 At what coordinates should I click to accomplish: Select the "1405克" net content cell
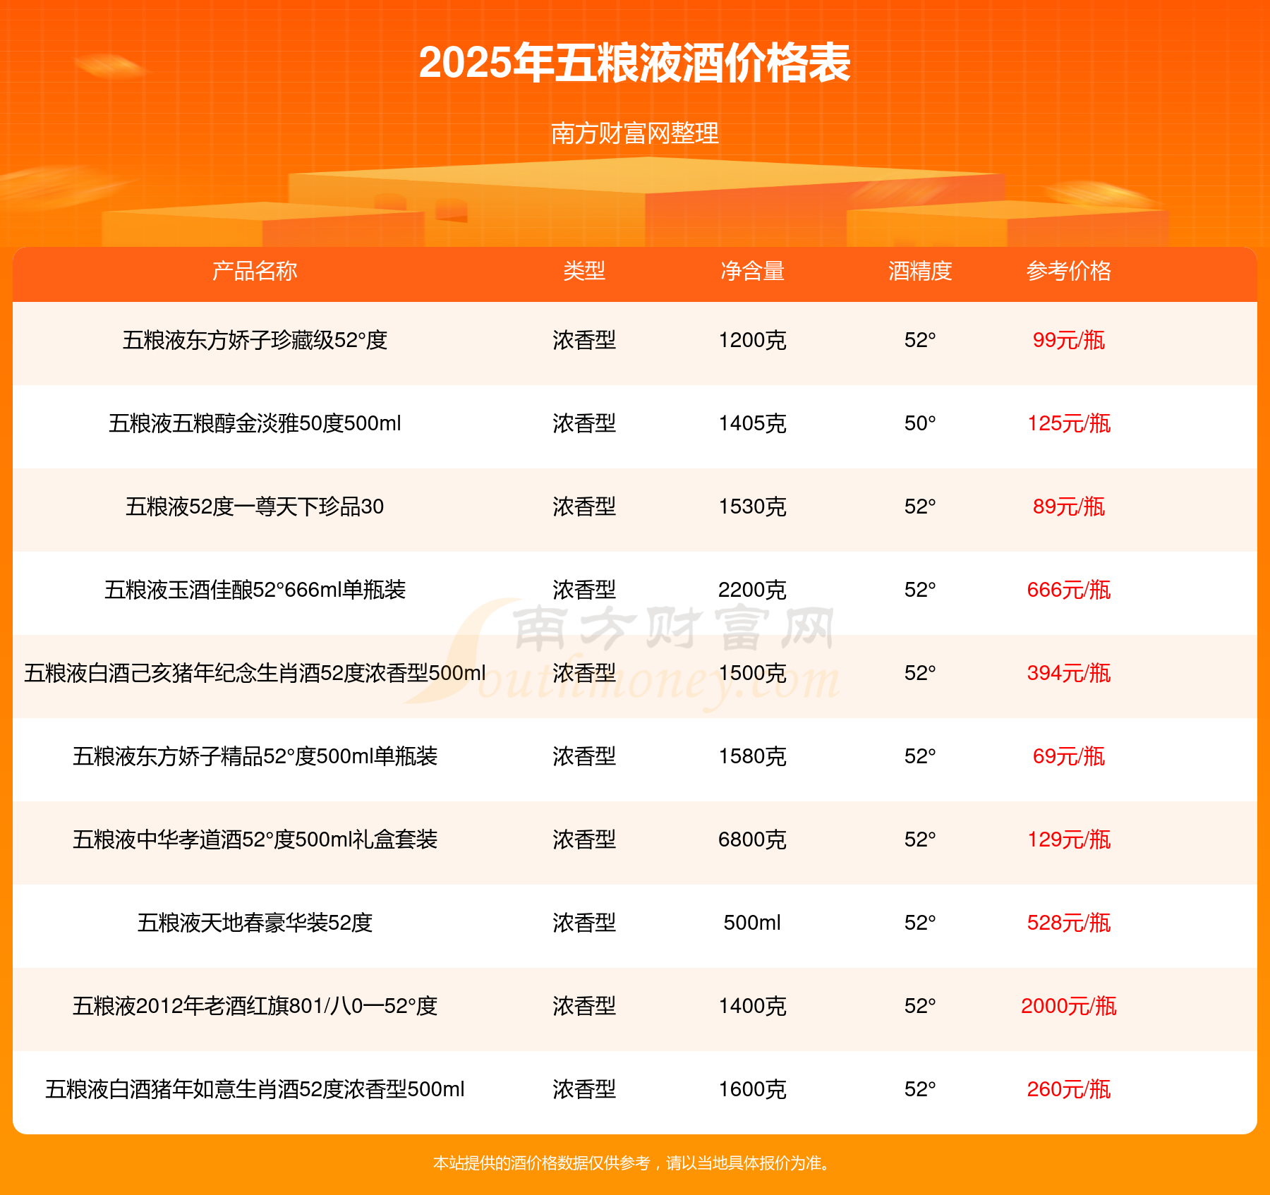pos(752,423)
